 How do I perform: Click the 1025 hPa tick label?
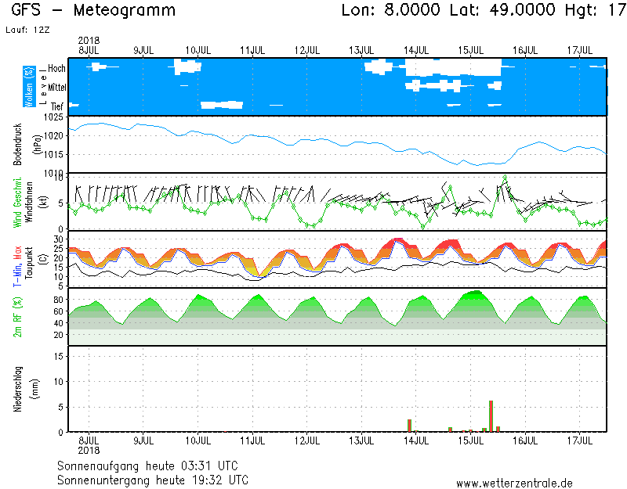pos(53,118)
